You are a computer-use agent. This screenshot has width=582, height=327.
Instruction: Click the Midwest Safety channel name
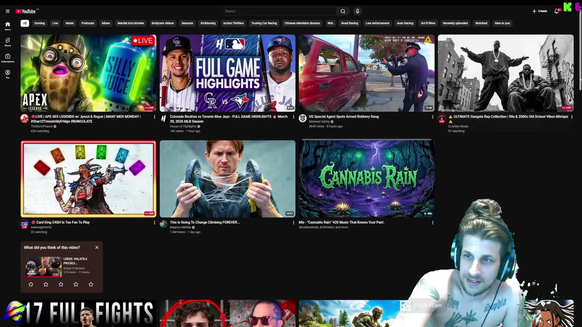tap(319, 122)
